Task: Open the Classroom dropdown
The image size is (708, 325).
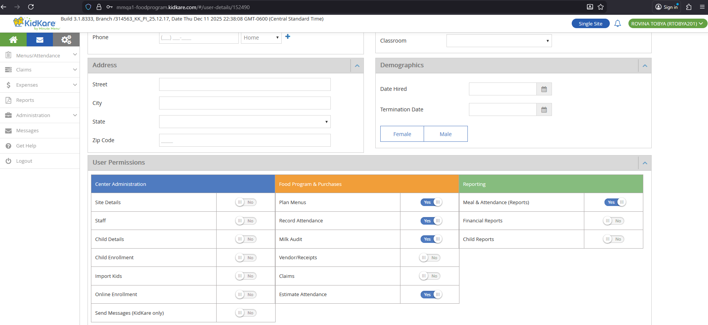Action: tap(499, 41)
